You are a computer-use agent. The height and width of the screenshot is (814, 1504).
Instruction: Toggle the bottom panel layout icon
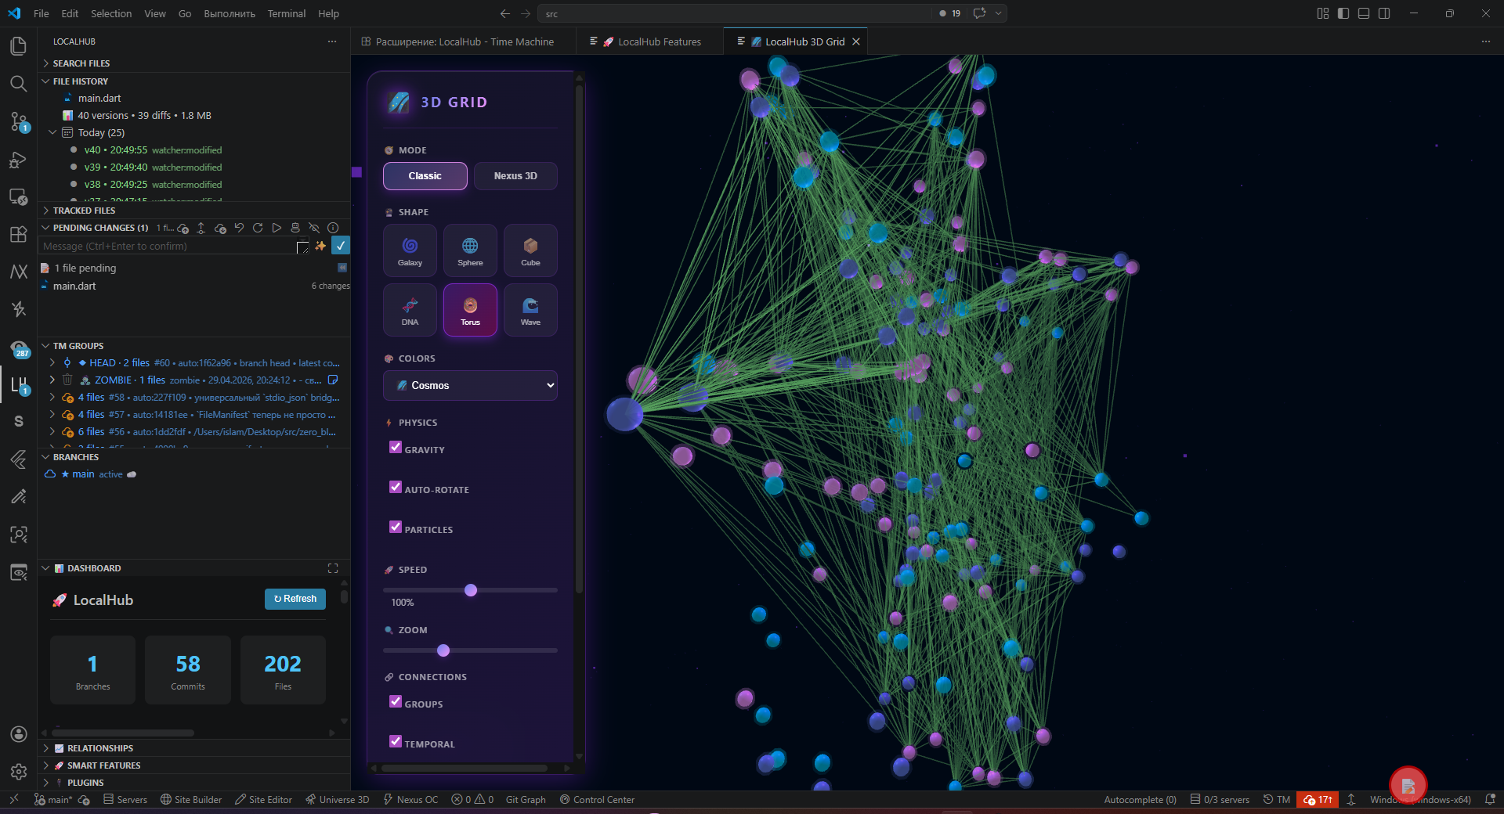coord(1364,13)
